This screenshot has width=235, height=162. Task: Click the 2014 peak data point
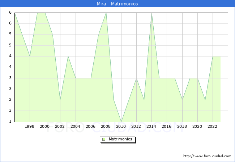click(151, 13)
